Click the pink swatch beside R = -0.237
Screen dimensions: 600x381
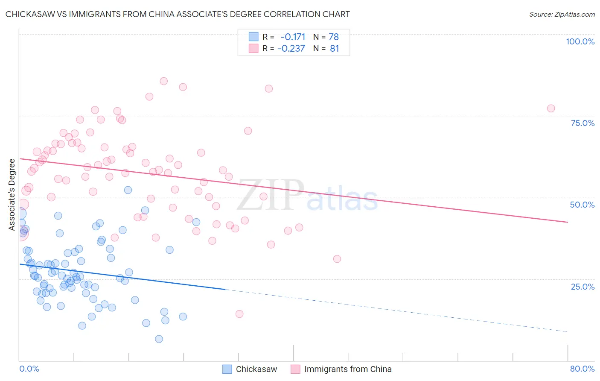(253, 48)
